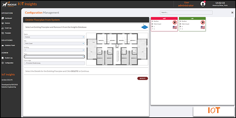Open the Realm dropdown
The image size is (236, 118).
[54, 37]
